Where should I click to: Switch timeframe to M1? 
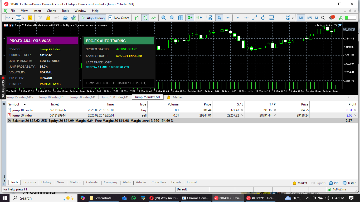301,18
